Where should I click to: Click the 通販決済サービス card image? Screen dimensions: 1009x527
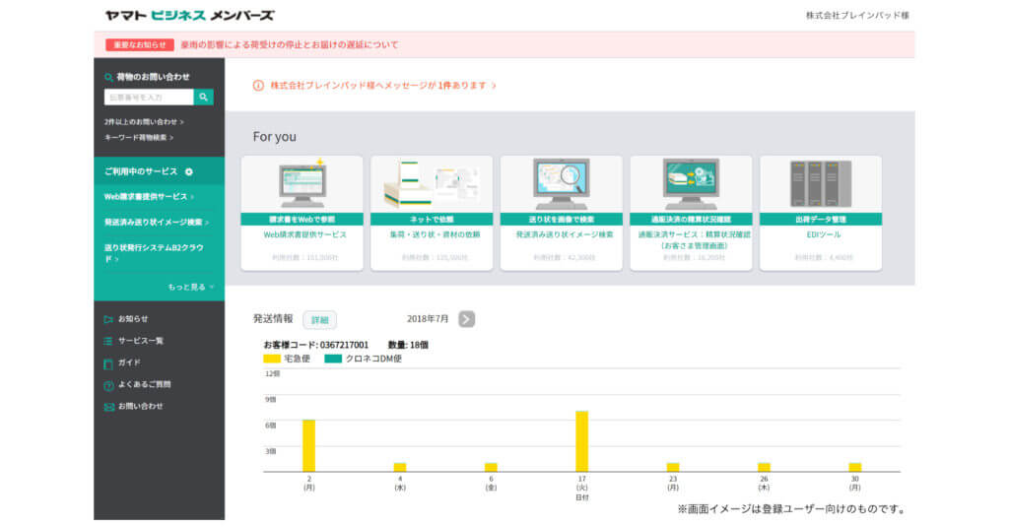691,184
